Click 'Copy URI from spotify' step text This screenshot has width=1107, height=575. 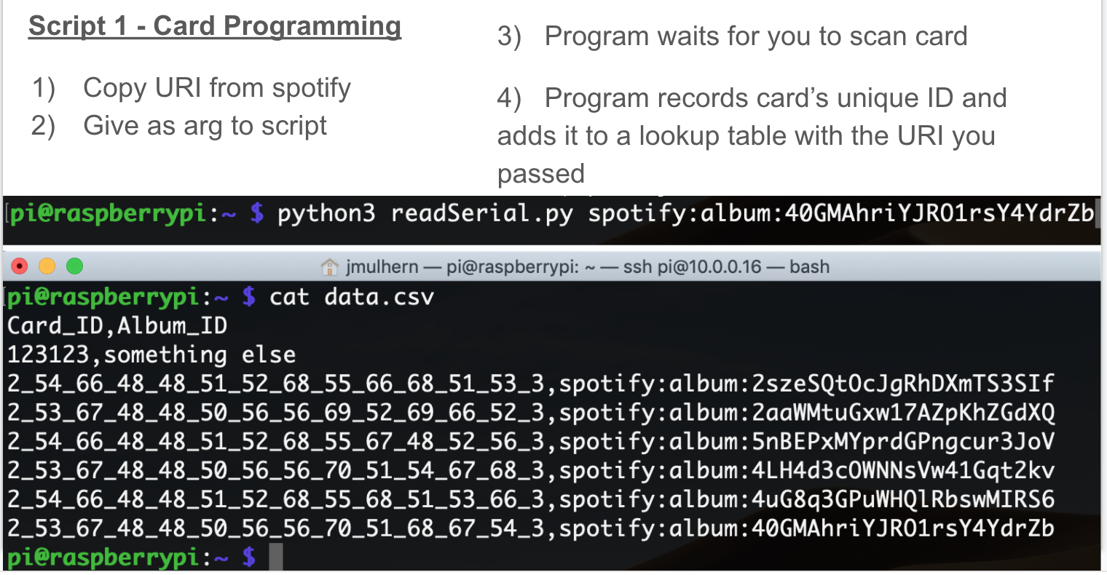(217, 88)
